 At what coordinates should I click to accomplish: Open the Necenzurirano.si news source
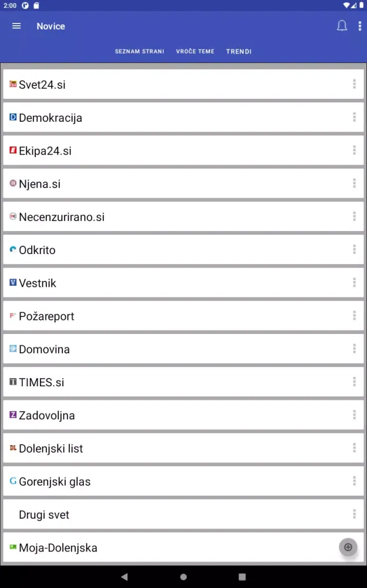tap(62, 217)
